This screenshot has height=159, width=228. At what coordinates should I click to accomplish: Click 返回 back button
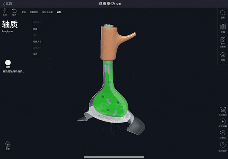click(x=7, y=3)
